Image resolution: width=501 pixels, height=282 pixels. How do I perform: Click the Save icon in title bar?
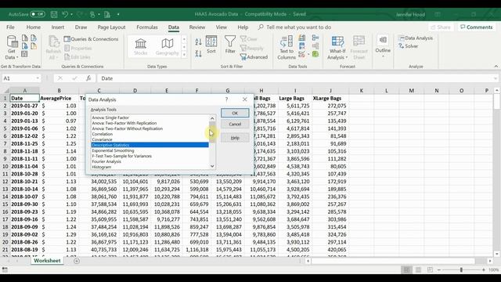(x=54, y=14)
